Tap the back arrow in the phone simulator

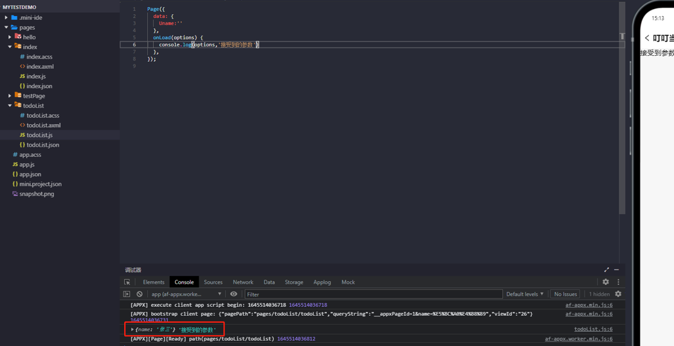[647, 38]
